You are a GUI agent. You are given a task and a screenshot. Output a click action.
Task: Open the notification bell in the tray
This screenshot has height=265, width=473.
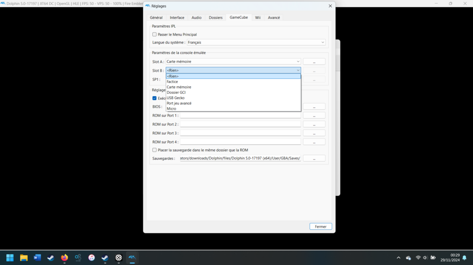464,257
